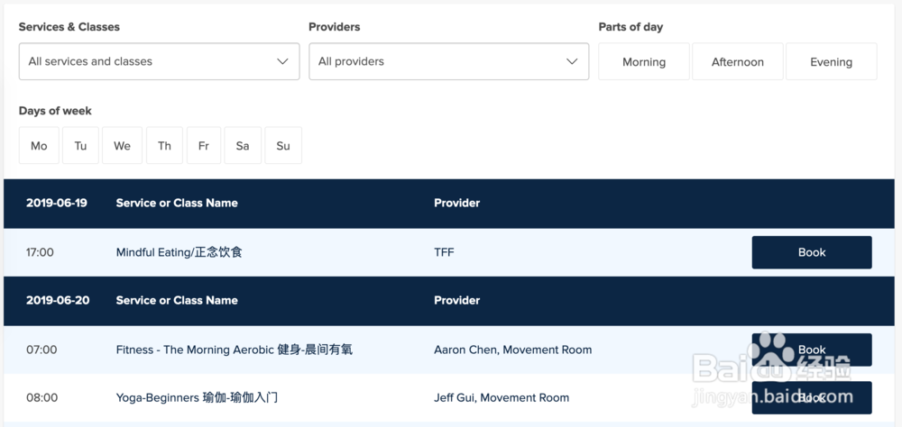Screen dimensions: 902x427
Task: Expand the All providers dropdown
Action: click(448, 61)
